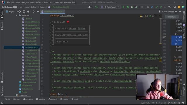Click the Git update project arrow
Viewport: 187px width, 105px height.
pyautogui.click(x=152, y=7)
